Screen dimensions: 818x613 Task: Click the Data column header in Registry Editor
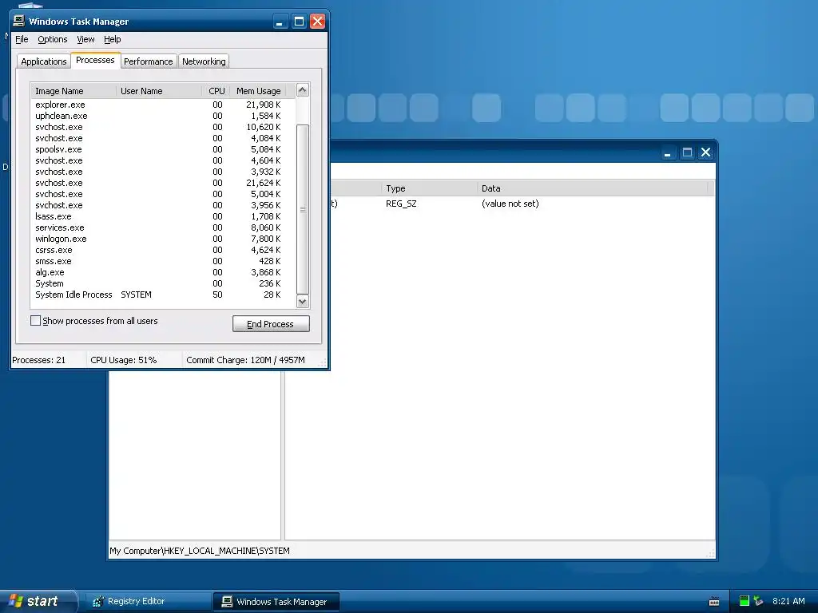coord(592,188)
